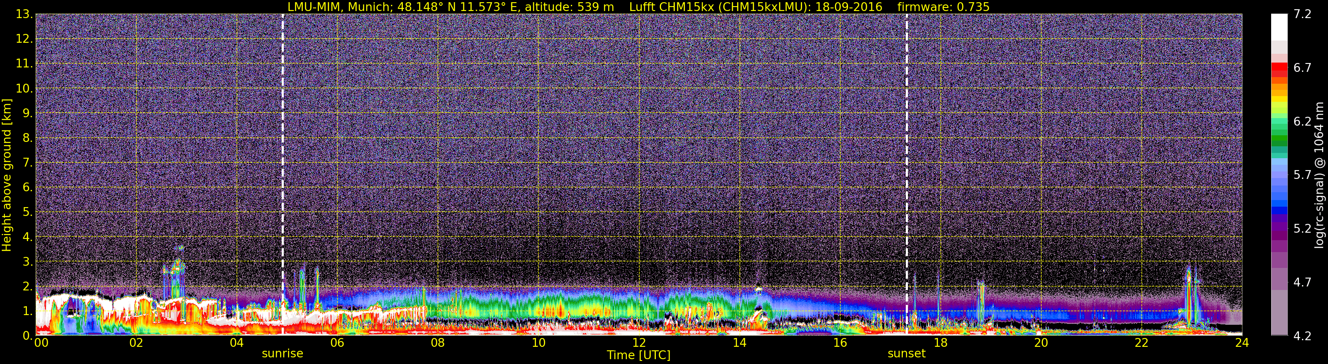Screen dimensions: 1328x364
Task: Click the colorbar value '5.7'
Action: pos(1302,175)
